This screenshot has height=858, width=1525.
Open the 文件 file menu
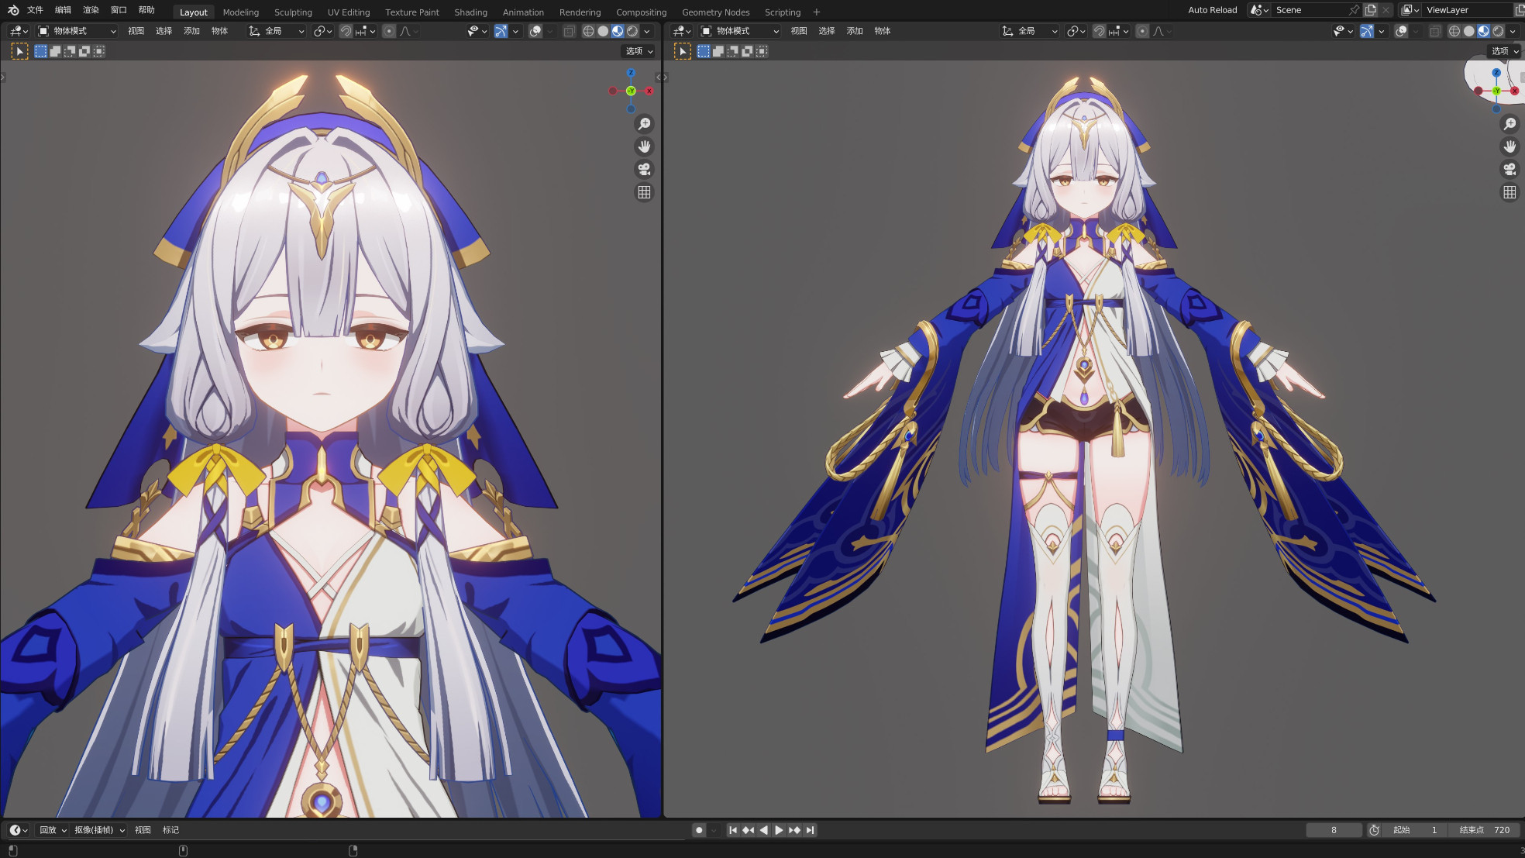35,10
